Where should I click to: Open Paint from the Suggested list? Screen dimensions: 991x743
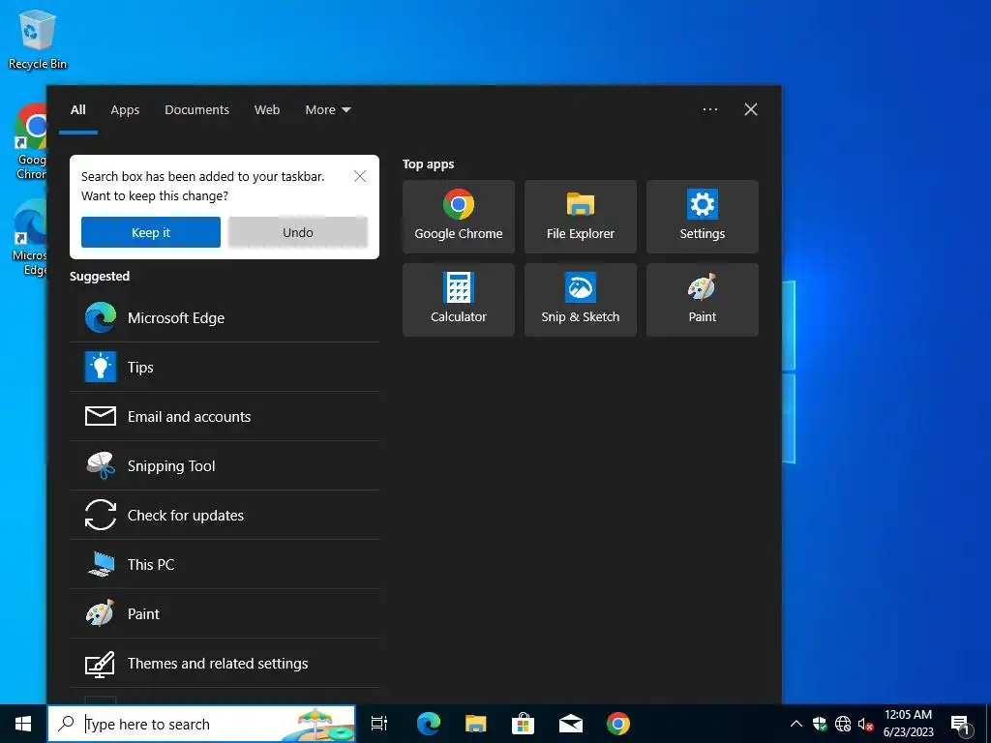point(225,613)
